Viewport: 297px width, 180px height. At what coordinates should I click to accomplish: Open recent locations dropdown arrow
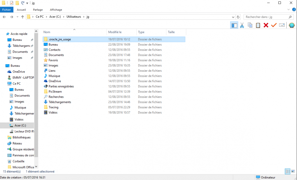18,17
